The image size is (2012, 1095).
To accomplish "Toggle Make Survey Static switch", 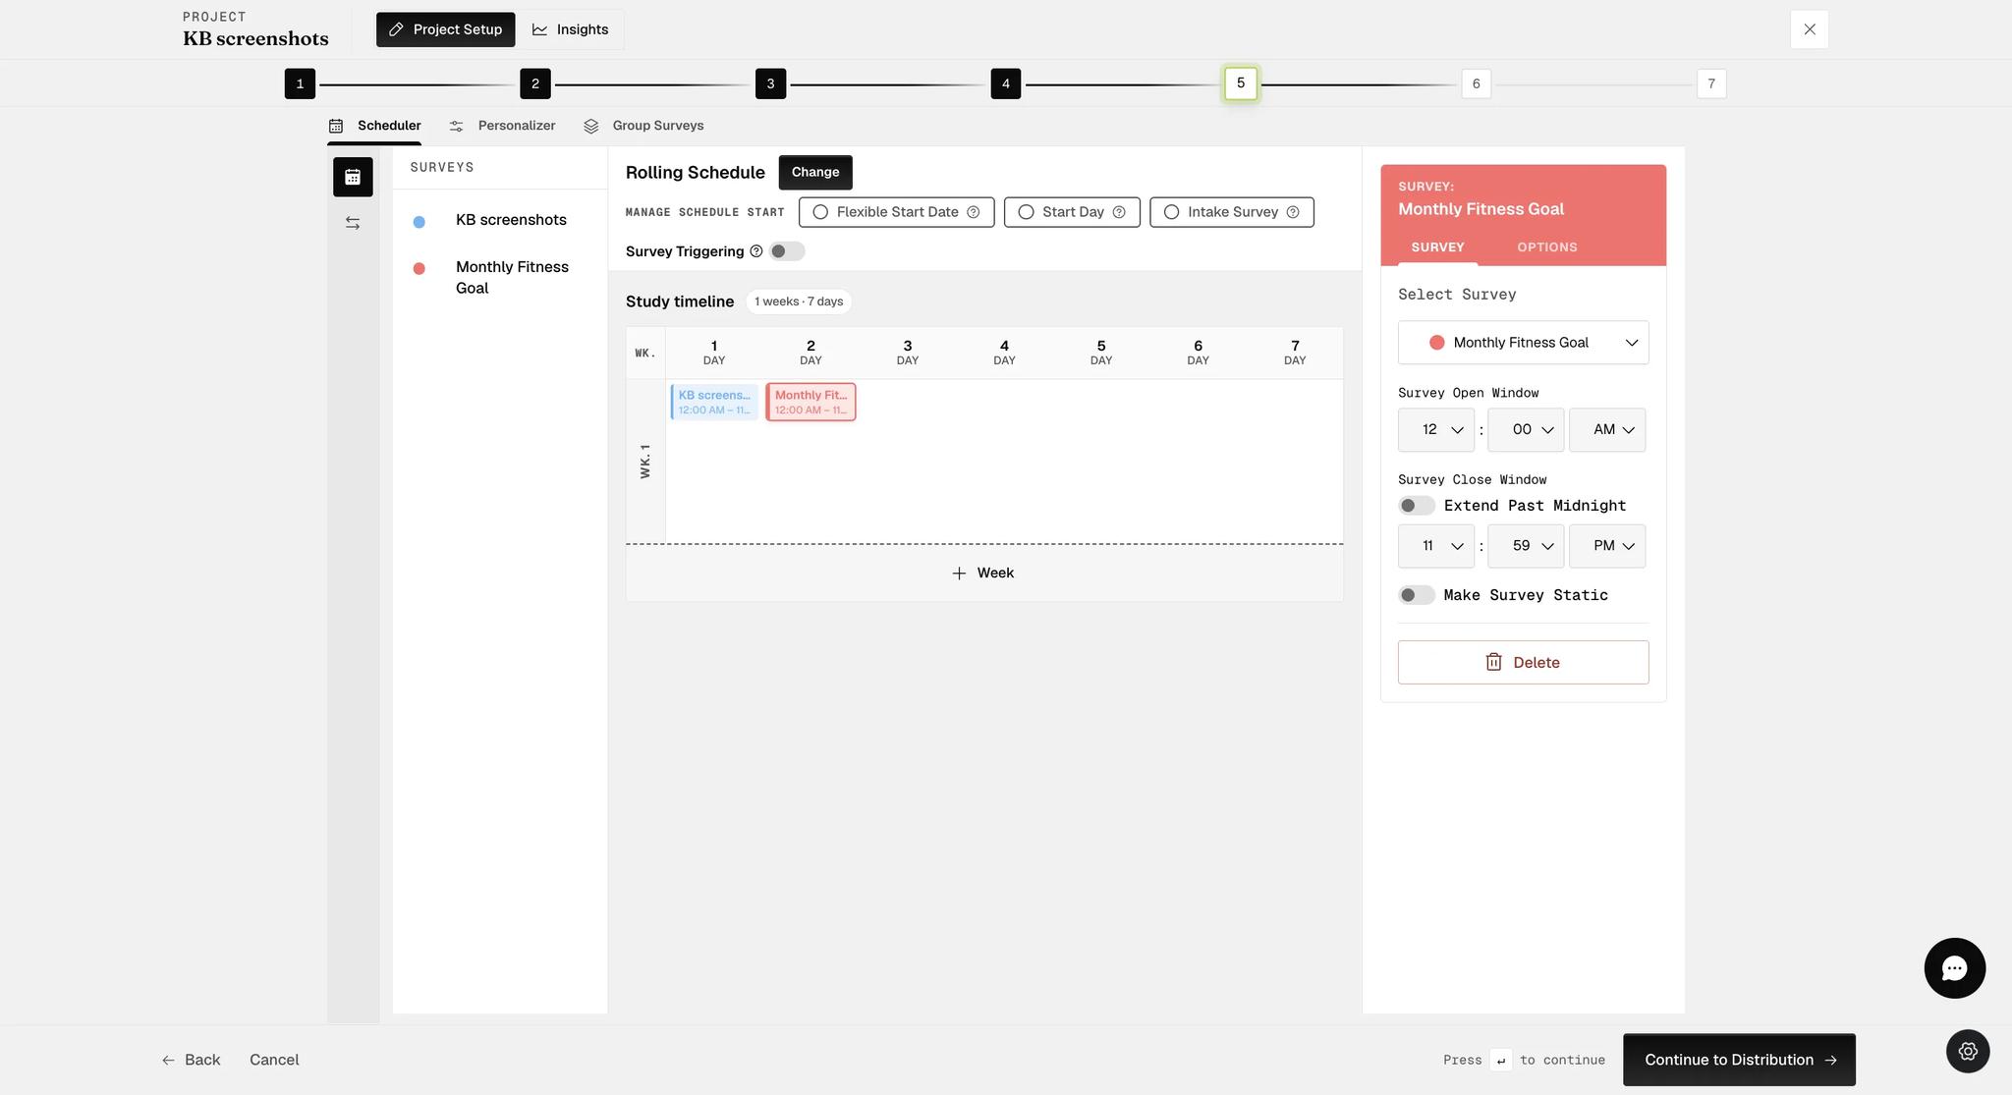I will click(x=1416, y=595).
